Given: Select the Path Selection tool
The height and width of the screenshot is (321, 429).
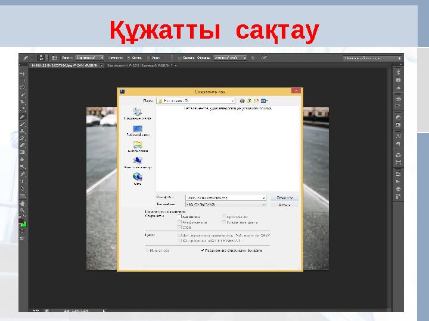Looking at the screenshot, I should coord(23,188).
